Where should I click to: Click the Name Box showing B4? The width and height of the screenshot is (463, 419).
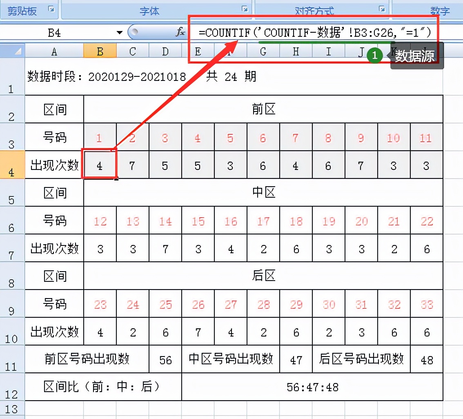55,32
